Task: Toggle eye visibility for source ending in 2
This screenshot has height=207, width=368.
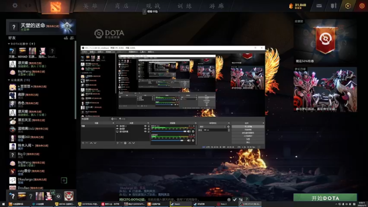Action: 145,126
